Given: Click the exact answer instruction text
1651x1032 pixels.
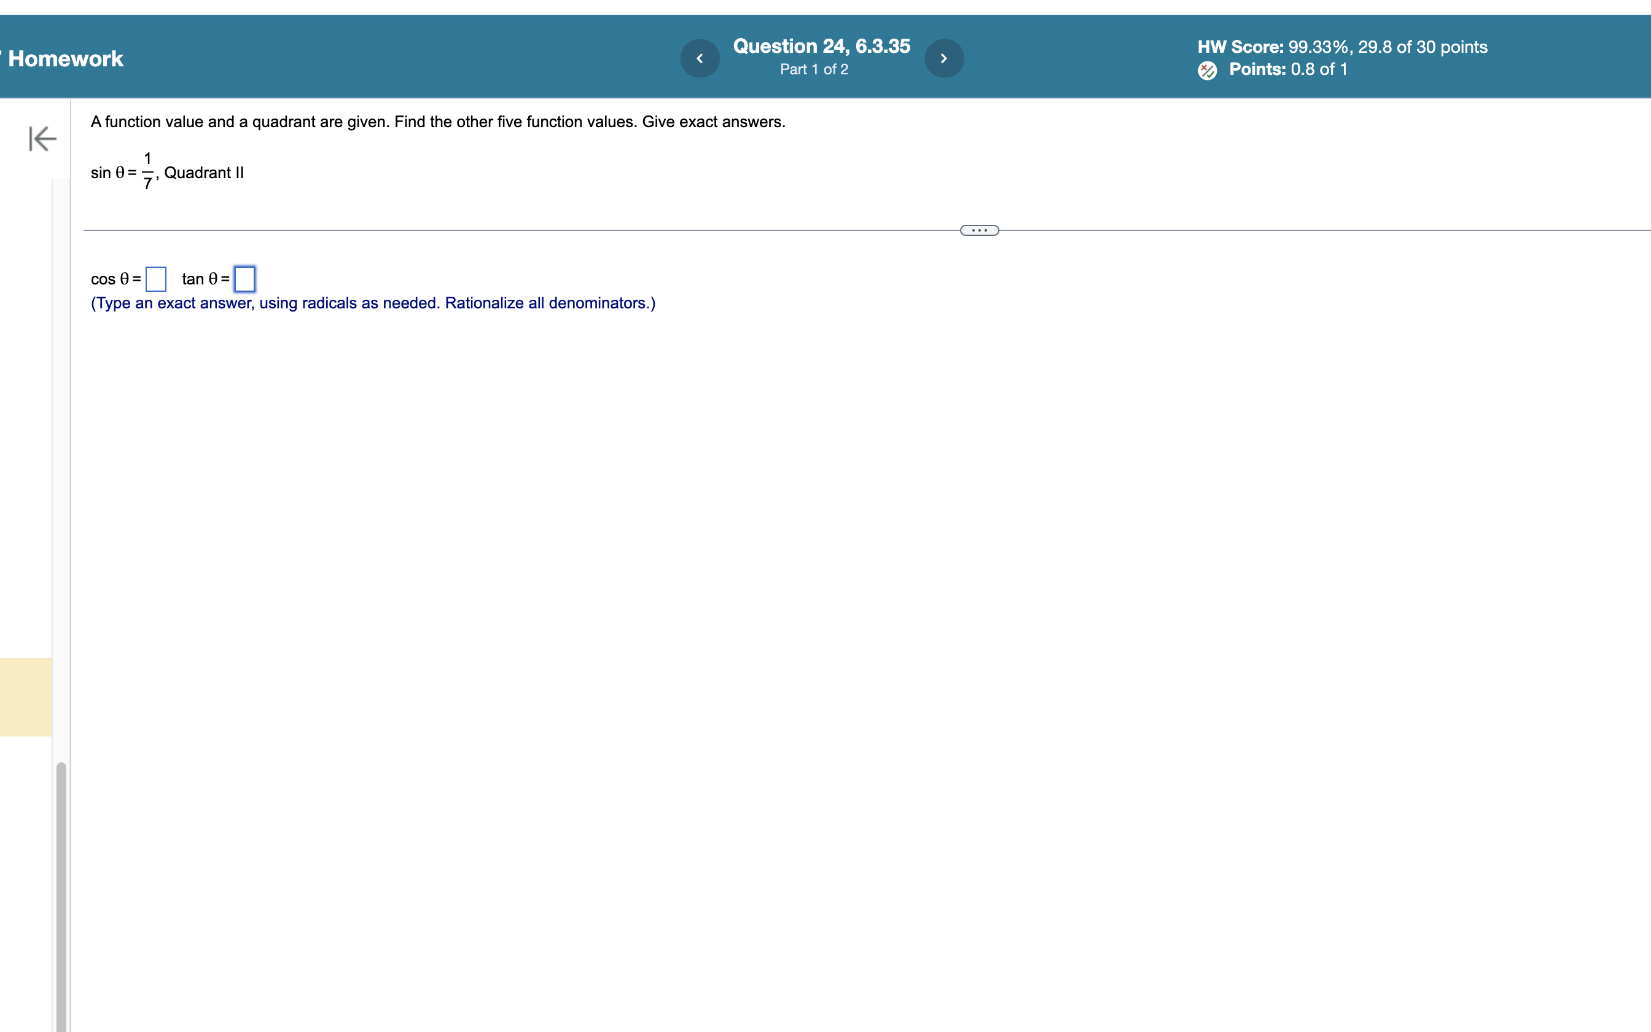Looking at the screenshot, I should click(372, 302).
